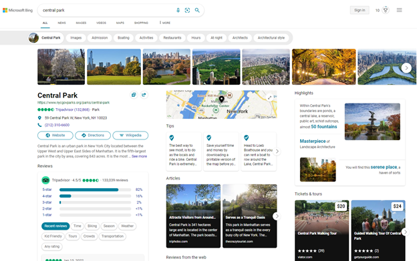Show more articles with arrow

point(277,216)
